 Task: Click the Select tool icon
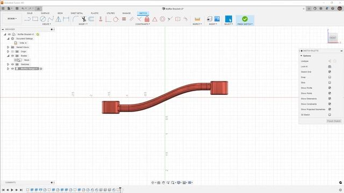[x=228, y=19]
